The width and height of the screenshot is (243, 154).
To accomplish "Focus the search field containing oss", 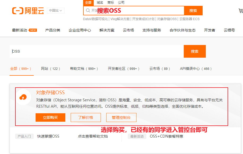I will tap(97, 51).
